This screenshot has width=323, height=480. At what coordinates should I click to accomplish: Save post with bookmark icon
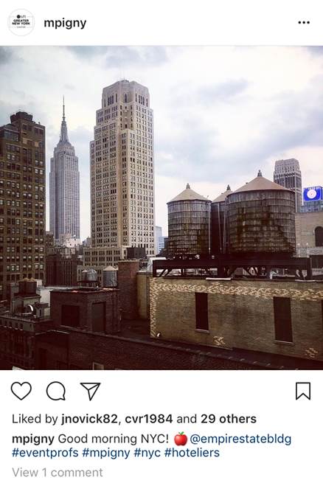303,391
